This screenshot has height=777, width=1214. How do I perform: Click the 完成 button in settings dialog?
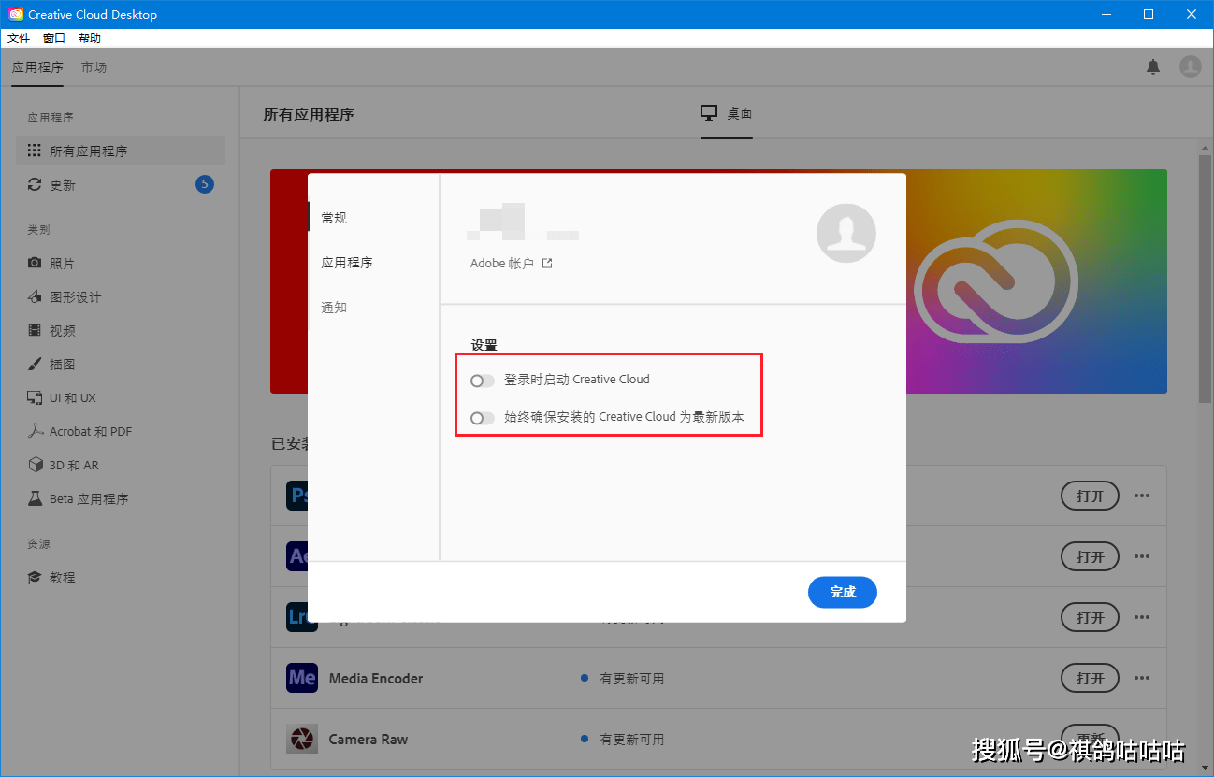pyautogui.click(x=842, y=592)
